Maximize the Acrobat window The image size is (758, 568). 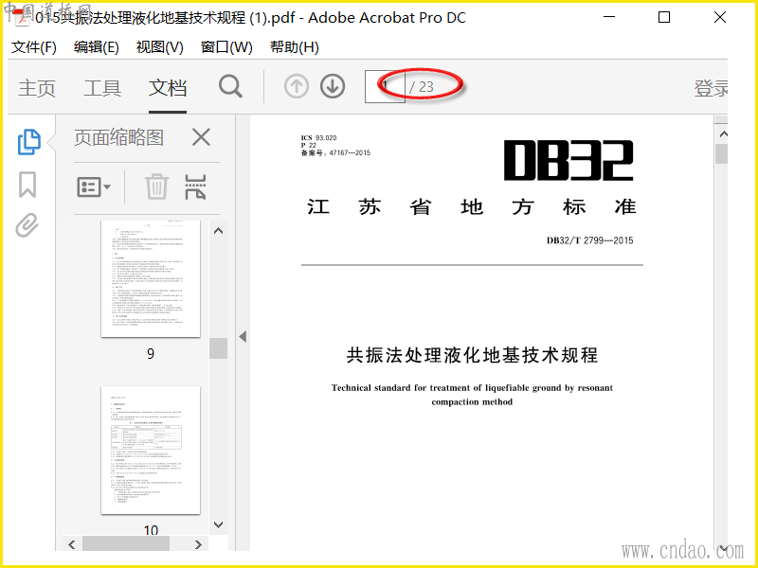[x=664, y=17]
